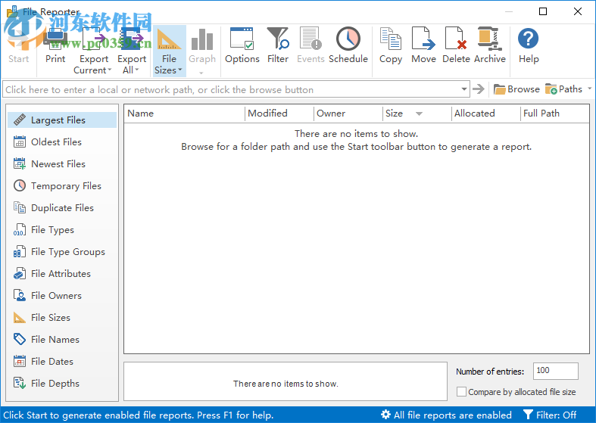Click the Print toolbar icon

55,40
